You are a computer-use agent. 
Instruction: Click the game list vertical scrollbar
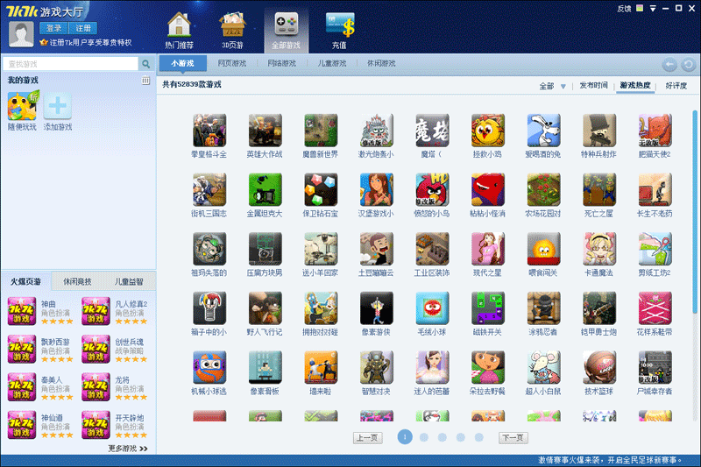click(x=694, y=212)
